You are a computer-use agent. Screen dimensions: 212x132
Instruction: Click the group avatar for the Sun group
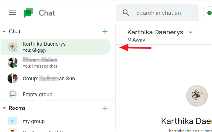tap(12, 78)
